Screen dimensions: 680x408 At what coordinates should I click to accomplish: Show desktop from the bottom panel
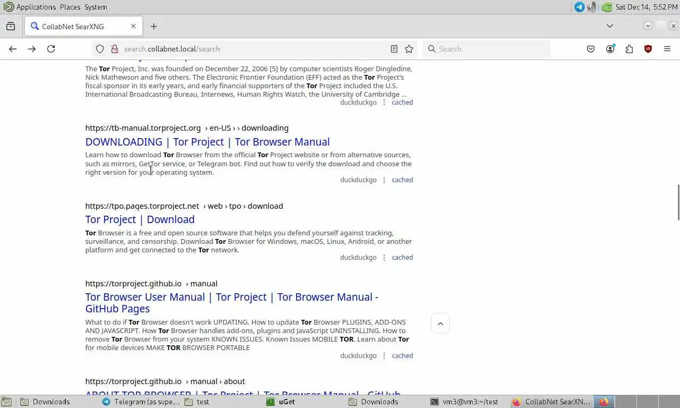tap(6, 402)
